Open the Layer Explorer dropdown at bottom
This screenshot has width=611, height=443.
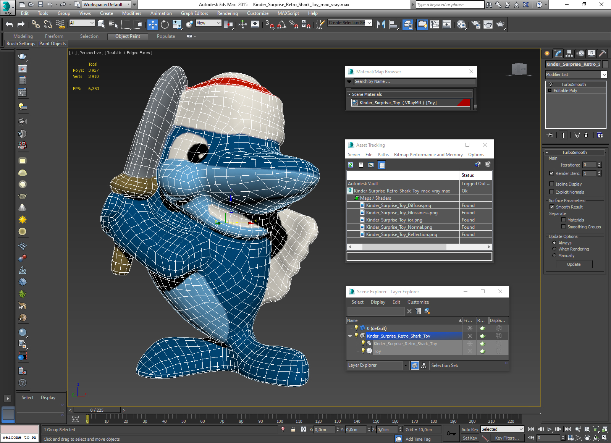pos(406,365)
